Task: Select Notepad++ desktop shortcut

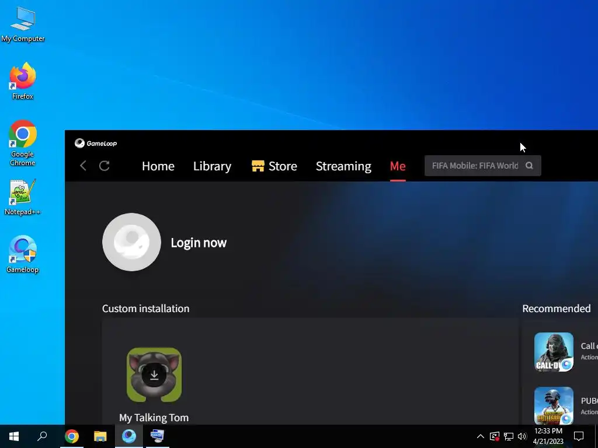Action: [x=23, y=197]
